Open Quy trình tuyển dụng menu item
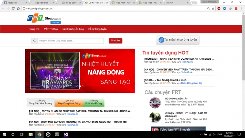This screenshot has width=245, height=138. [x=73, y=29]
